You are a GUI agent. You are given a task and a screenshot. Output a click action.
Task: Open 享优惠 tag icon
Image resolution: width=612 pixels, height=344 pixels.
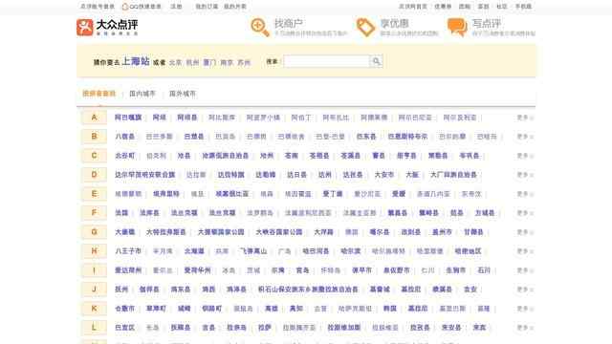365,28
